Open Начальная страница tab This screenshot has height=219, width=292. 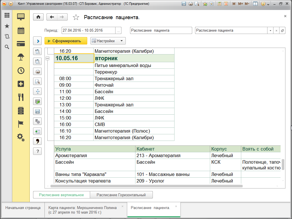point(23,208)
